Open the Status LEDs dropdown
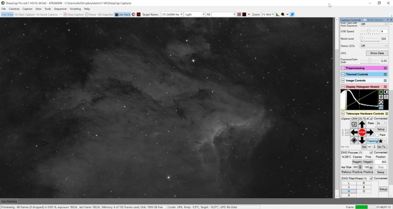The image size is (393, 209). click(x=374, y=46)
